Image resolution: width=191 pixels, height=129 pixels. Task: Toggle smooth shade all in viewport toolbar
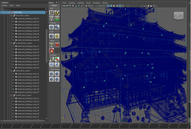(x=111, y=6)
